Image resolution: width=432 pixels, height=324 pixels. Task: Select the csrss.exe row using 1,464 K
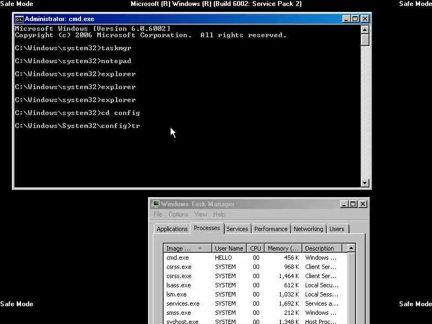click(255, 276)
